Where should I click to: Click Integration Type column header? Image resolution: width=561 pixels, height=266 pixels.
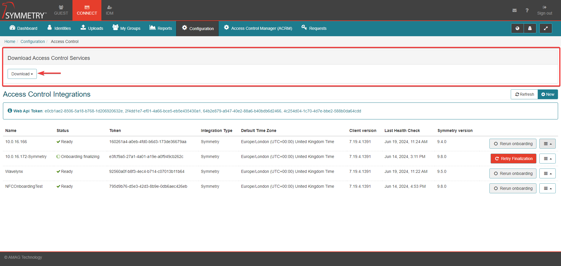coord(217,131)
